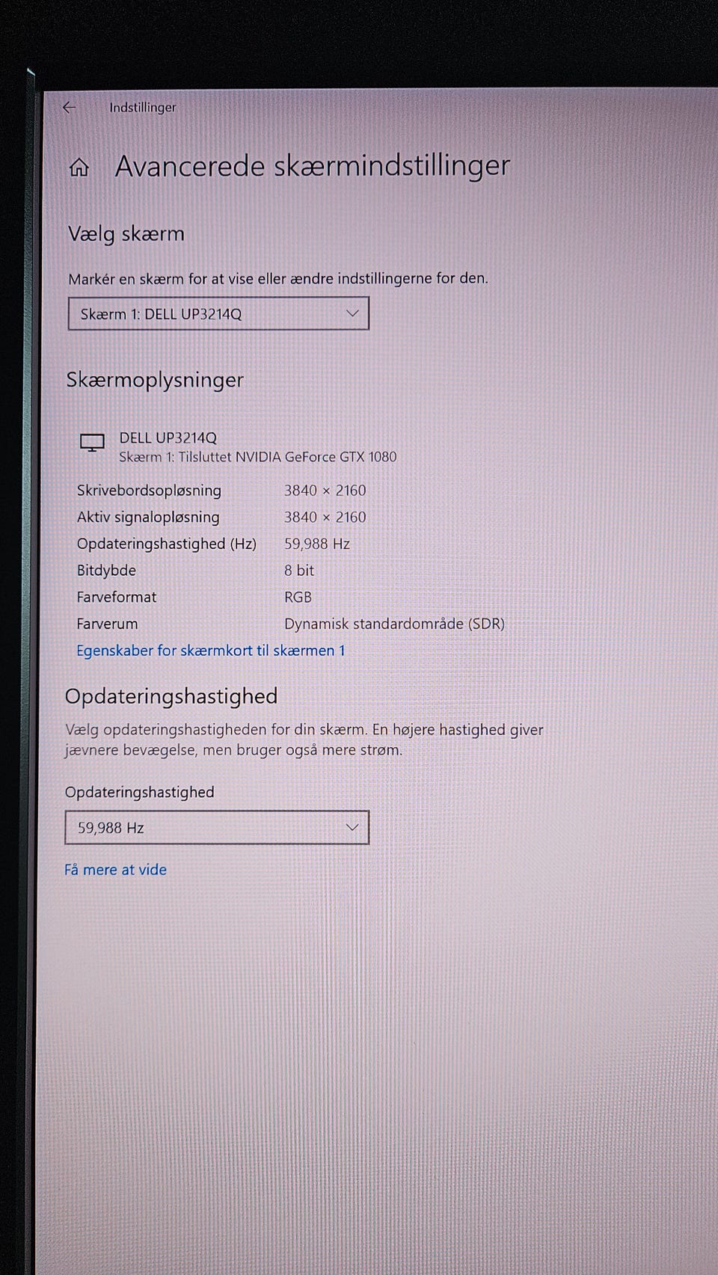Click the 'Aktiv signalopløsning' label
Image resolution: width=718 pixels, height=1275 pixels.
tap(148, 517)
